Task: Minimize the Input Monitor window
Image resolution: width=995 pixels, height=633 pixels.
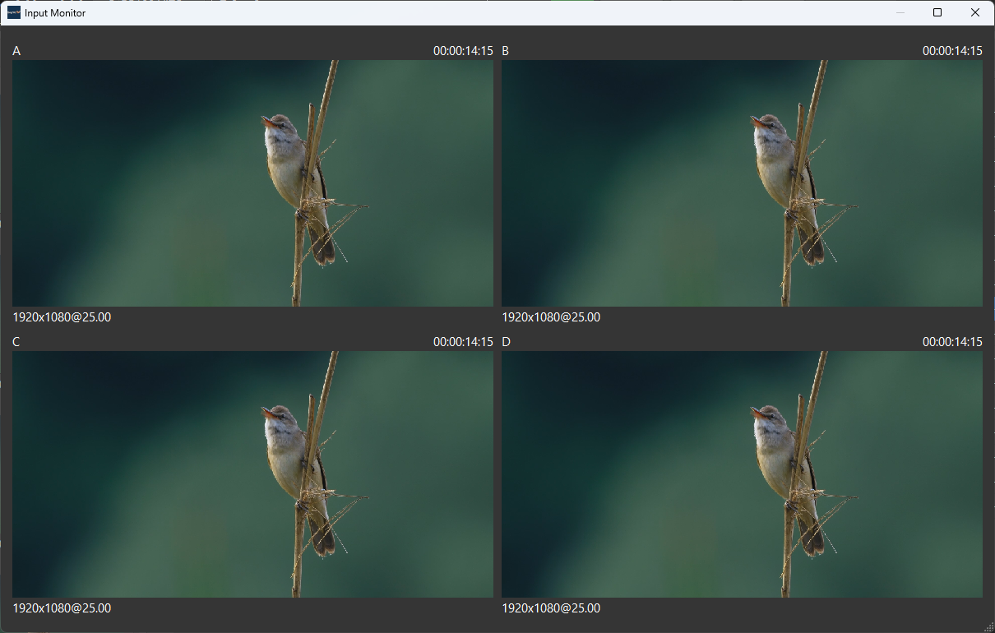Action: pyautogui.click(x=900, y=12)
